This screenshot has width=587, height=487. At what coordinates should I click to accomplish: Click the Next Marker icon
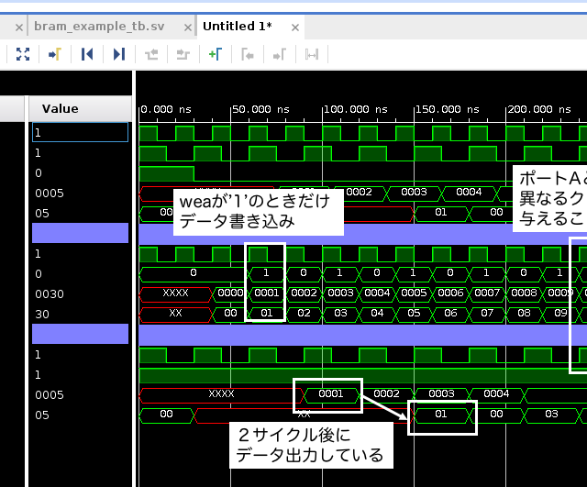point(278,55)
